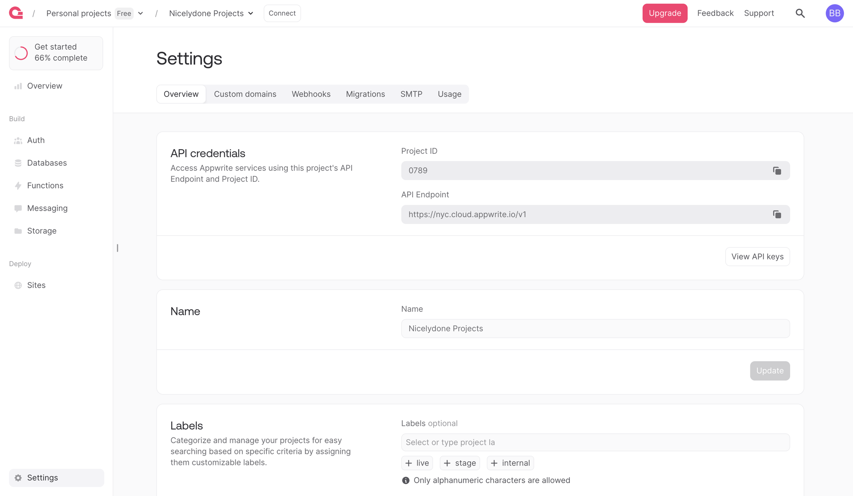Click the Get started progress ring

[x=21, y=53]
